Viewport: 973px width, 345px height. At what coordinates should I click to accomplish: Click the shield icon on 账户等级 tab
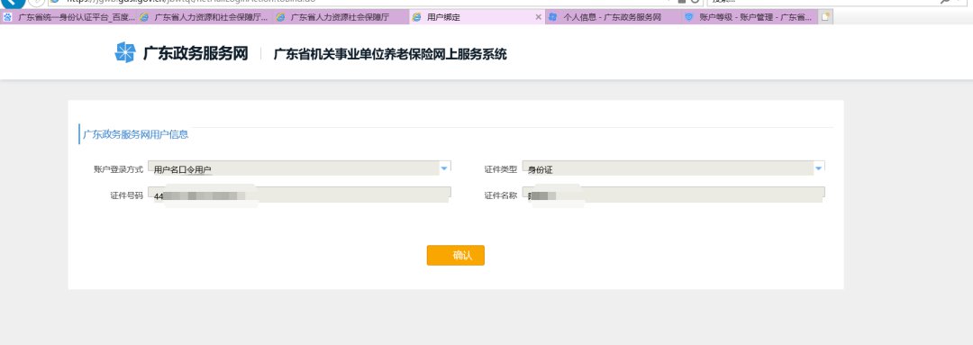(689, 17)
